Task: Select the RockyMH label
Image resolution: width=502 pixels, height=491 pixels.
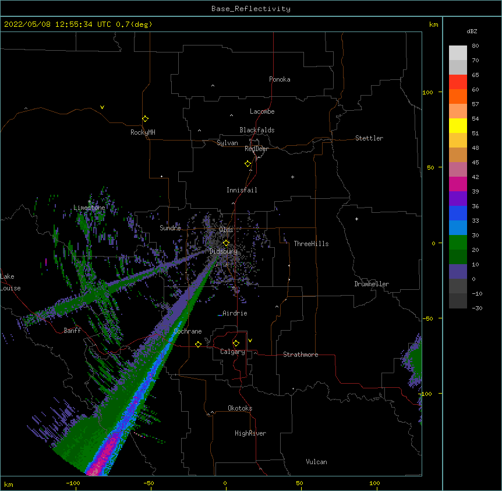Action: pos(143,132)
